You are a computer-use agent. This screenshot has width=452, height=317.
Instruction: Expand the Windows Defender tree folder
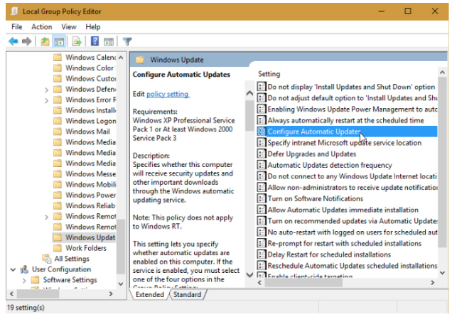46,90
